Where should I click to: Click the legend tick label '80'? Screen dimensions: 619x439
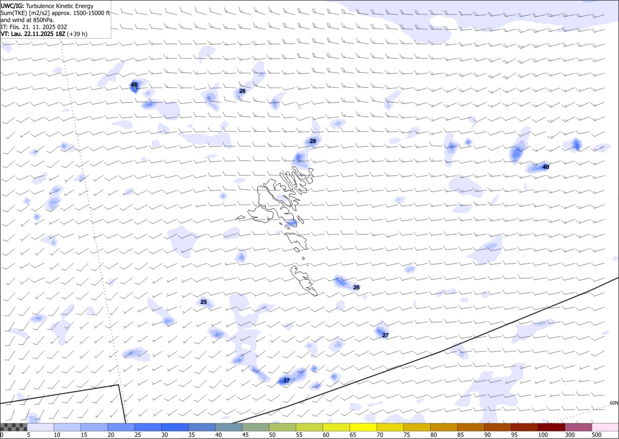click(433, 435)
